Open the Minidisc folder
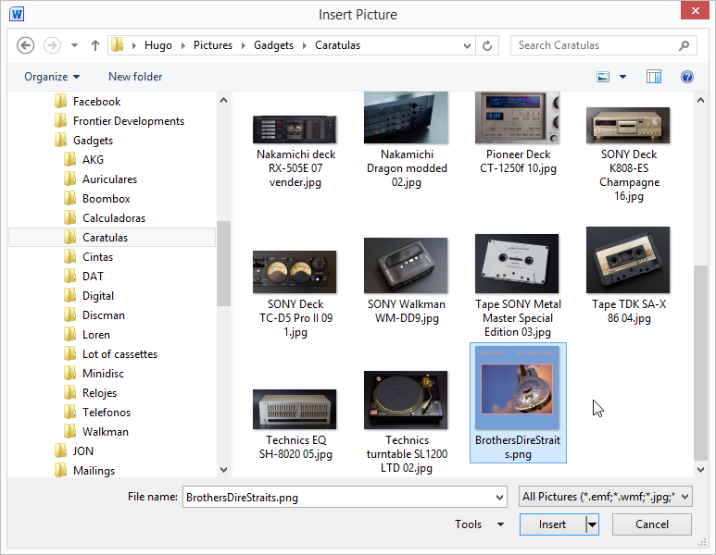This screenshot has height=555, width=716. [103, 374]
